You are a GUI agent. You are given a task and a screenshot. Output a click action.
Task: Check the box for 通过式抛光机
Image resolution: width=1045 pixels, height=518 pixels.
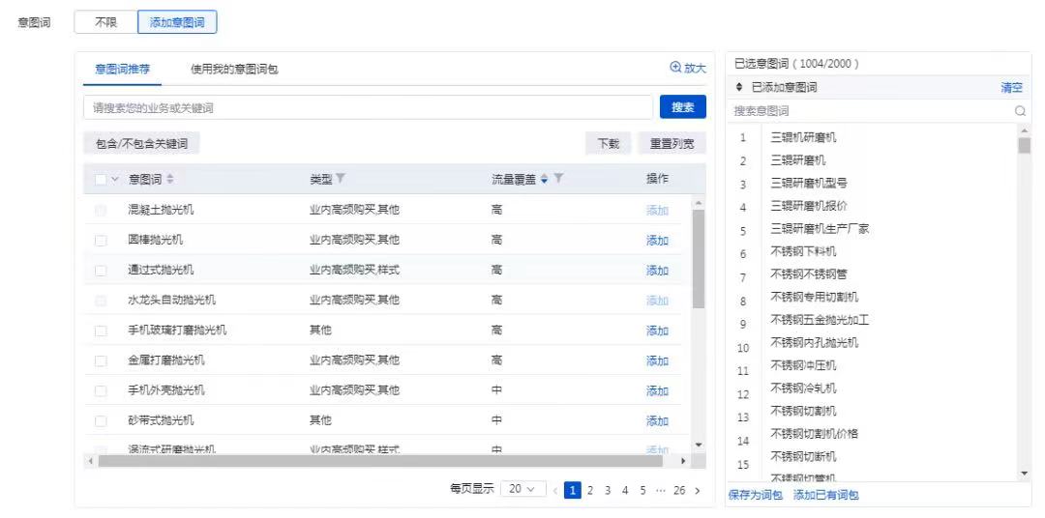tap(101, 271)
